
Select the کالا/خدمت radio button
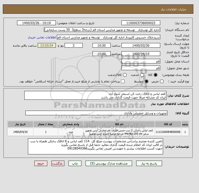(125, 75)
